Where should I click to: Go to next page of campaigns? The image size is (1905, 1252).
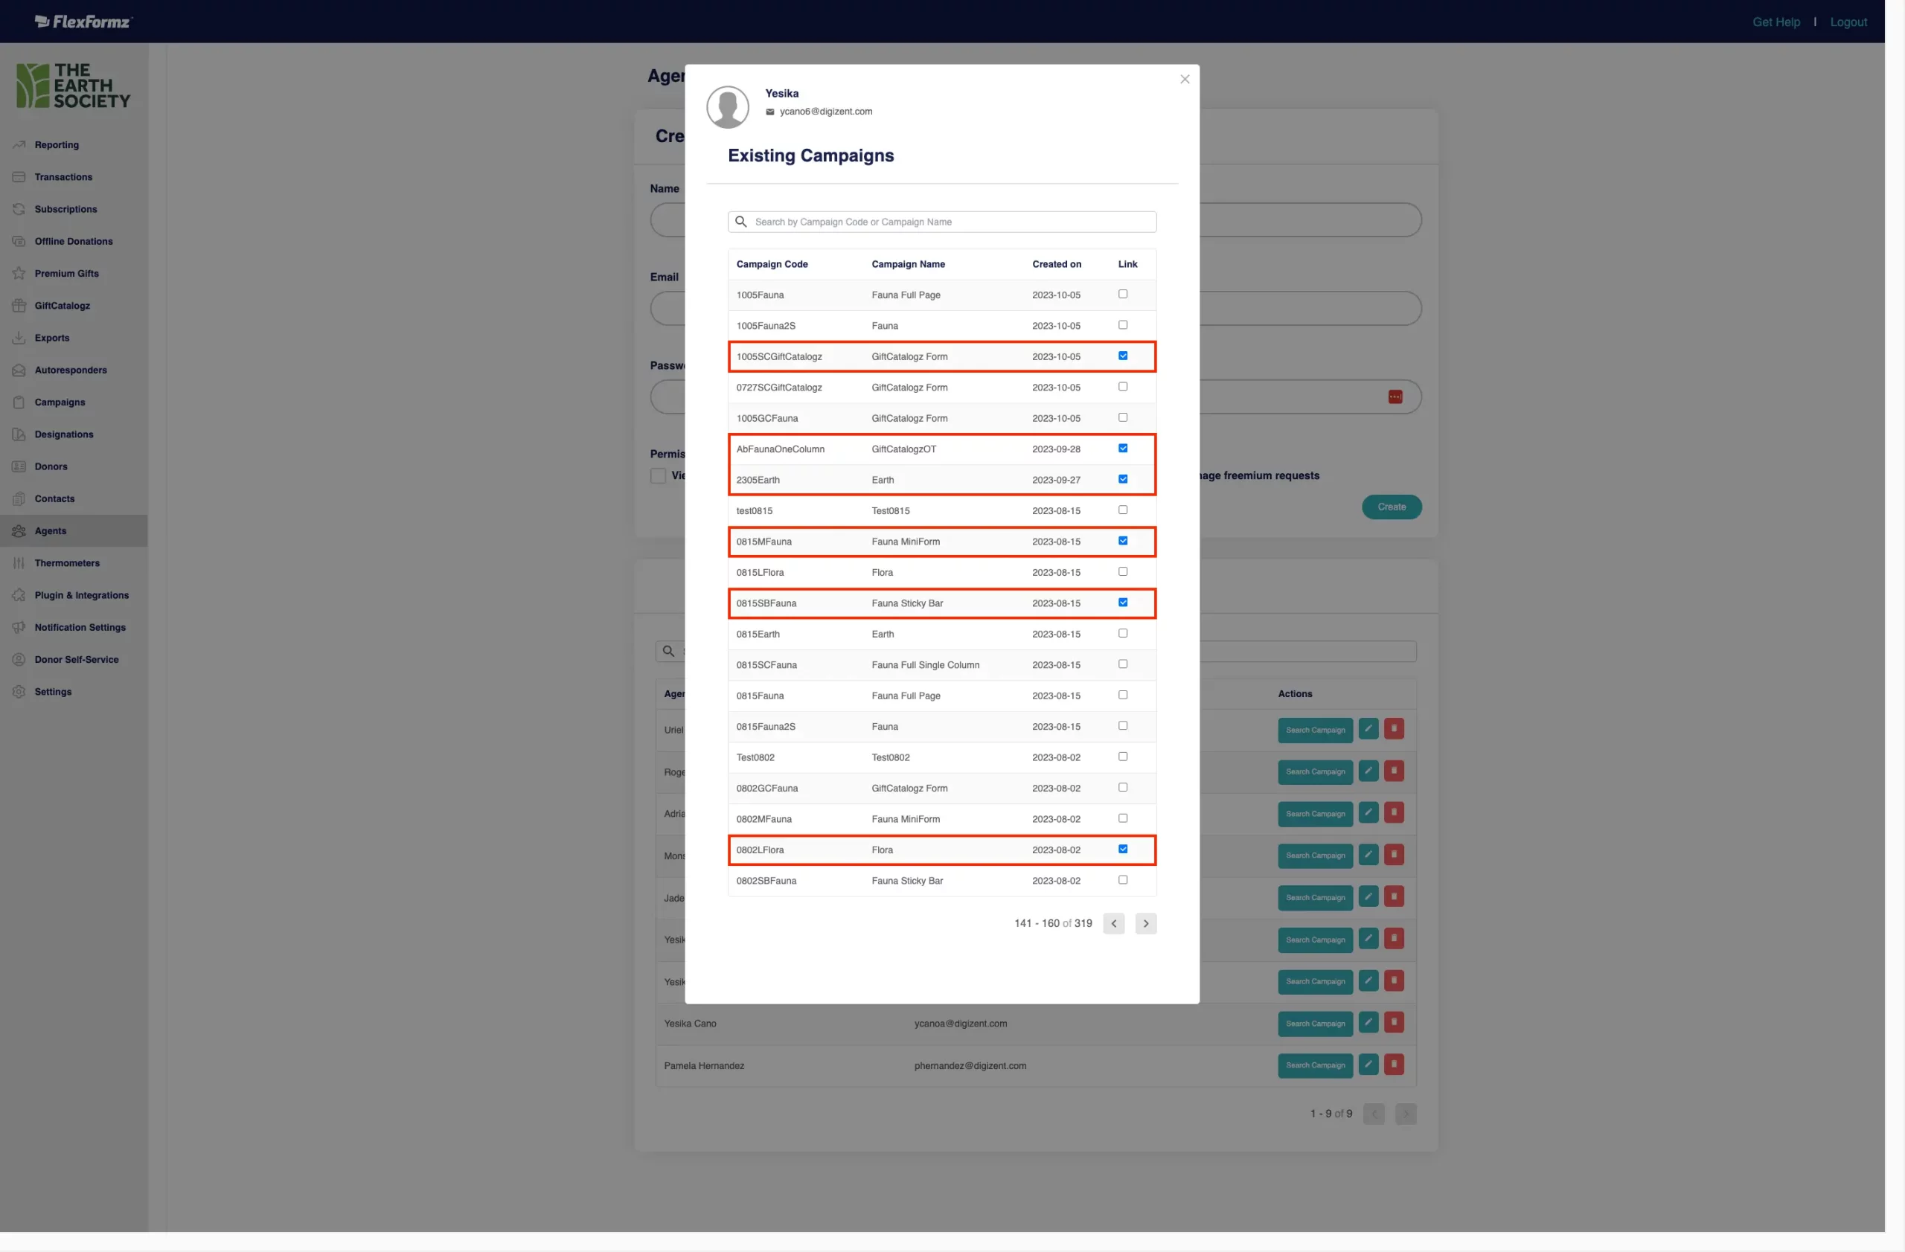tap(1145, 923)
